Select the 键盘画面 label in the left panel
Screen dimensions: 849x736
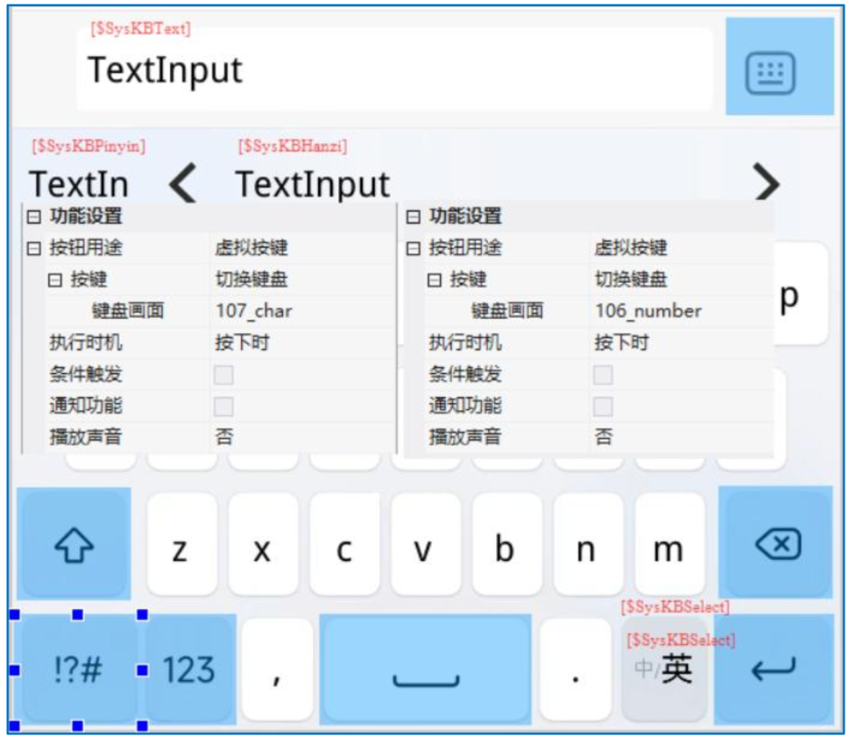[x=128, y=311]
